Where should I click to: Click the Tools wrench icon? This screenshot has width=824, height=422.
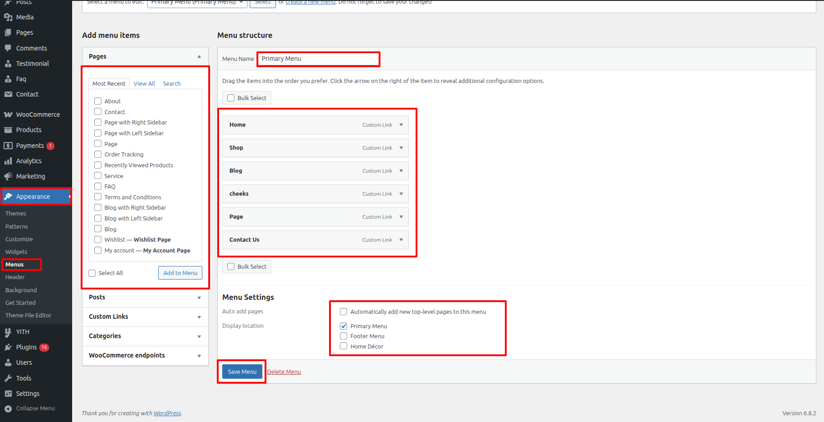tap(8, 378)
